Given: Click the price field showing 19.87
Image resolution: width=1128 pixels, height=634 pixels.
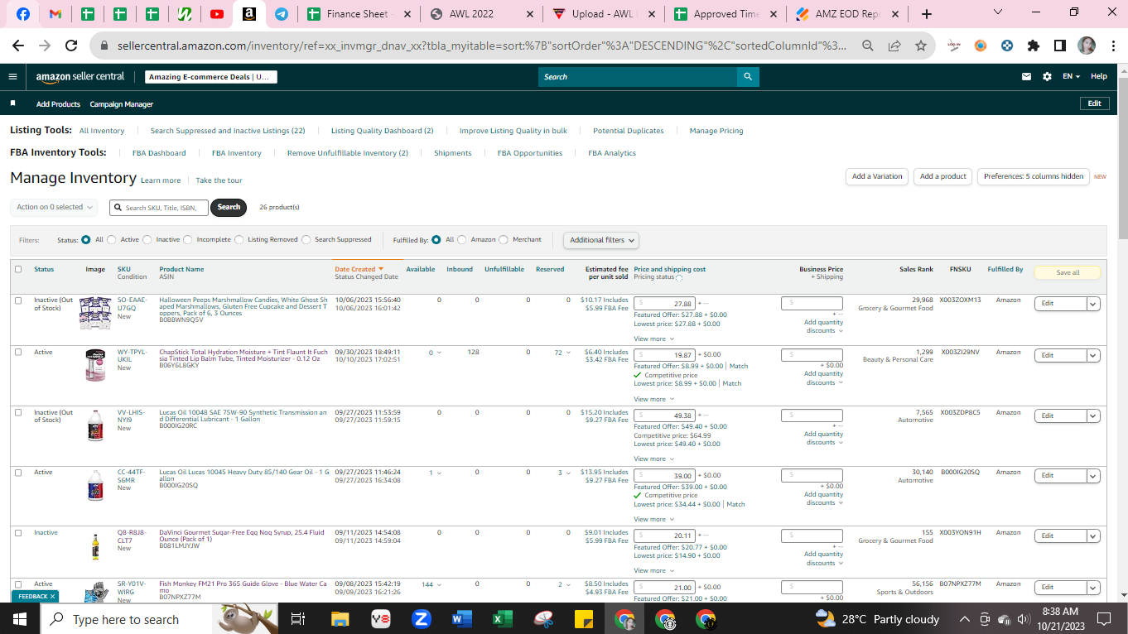Looking at the screenshot, I should [x=666, y=355].
